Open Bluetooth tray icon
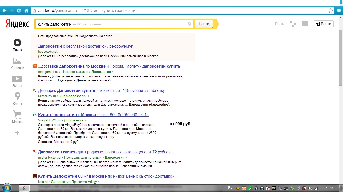Screen dimensions: 343x192 click(256, 188)
